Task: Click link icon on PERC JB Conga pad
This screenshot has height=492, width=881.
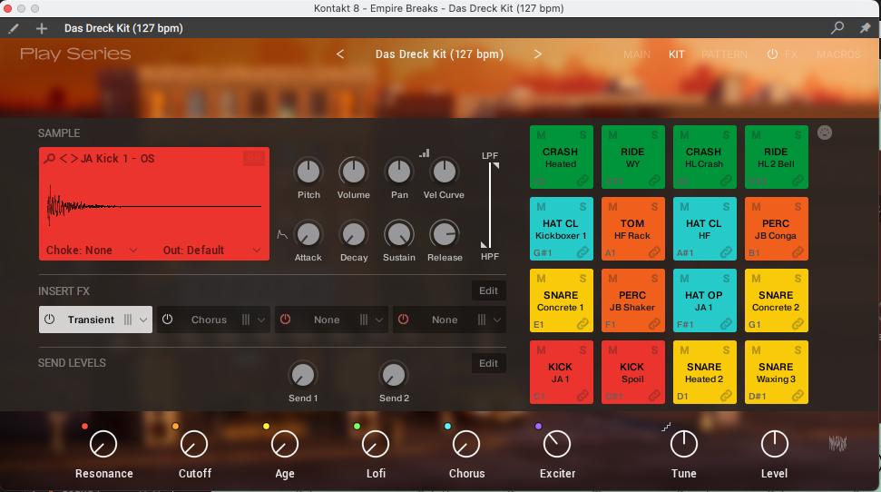Action: [x=798, y=252]
